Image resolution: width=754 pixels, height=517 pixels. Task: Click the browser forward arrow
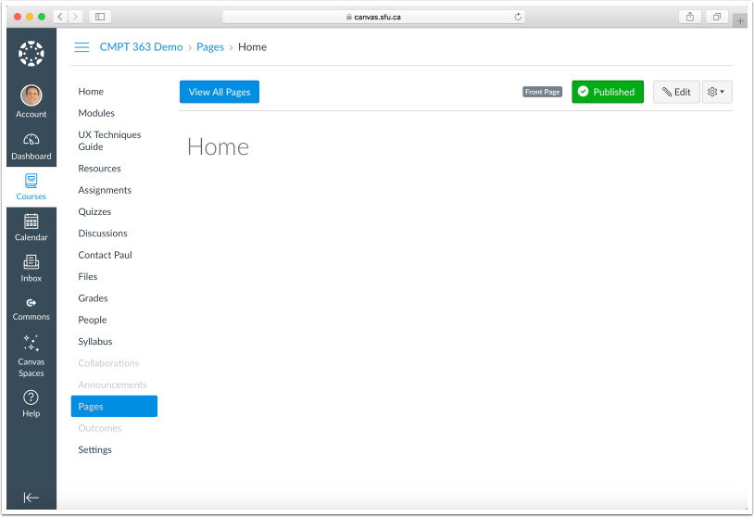[x=76, y=17]
